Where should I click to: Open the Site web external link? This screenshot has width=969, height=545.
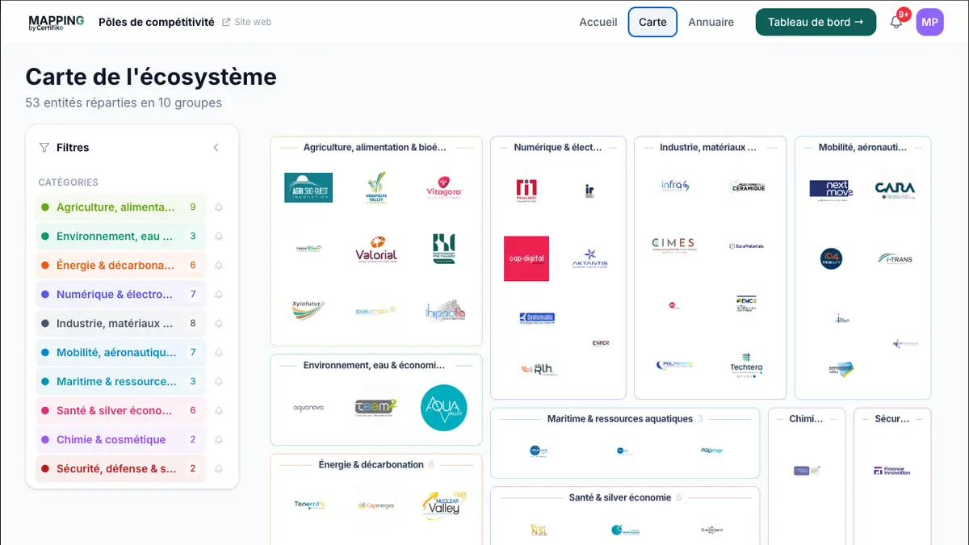pyautogui.click(x=247, y=23)
